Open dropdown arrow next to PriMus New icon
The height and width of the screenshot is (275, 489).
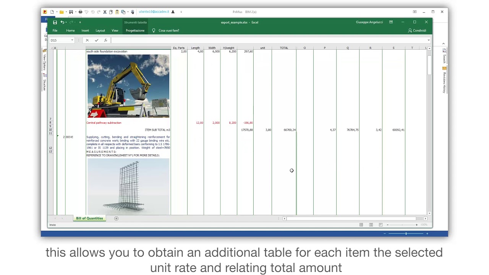tap(57, 12)
